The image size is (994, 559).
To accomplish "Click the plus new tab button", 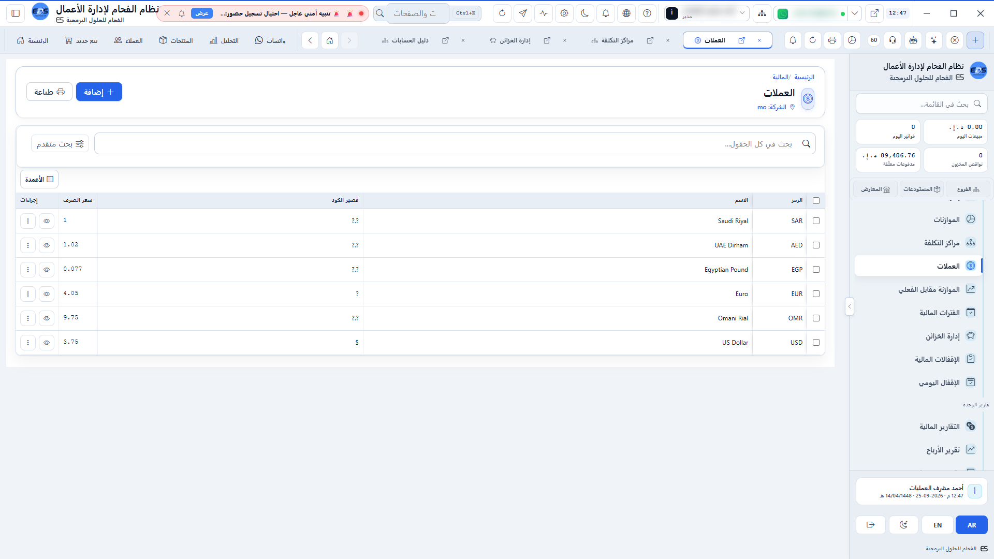I will (975, 40).
